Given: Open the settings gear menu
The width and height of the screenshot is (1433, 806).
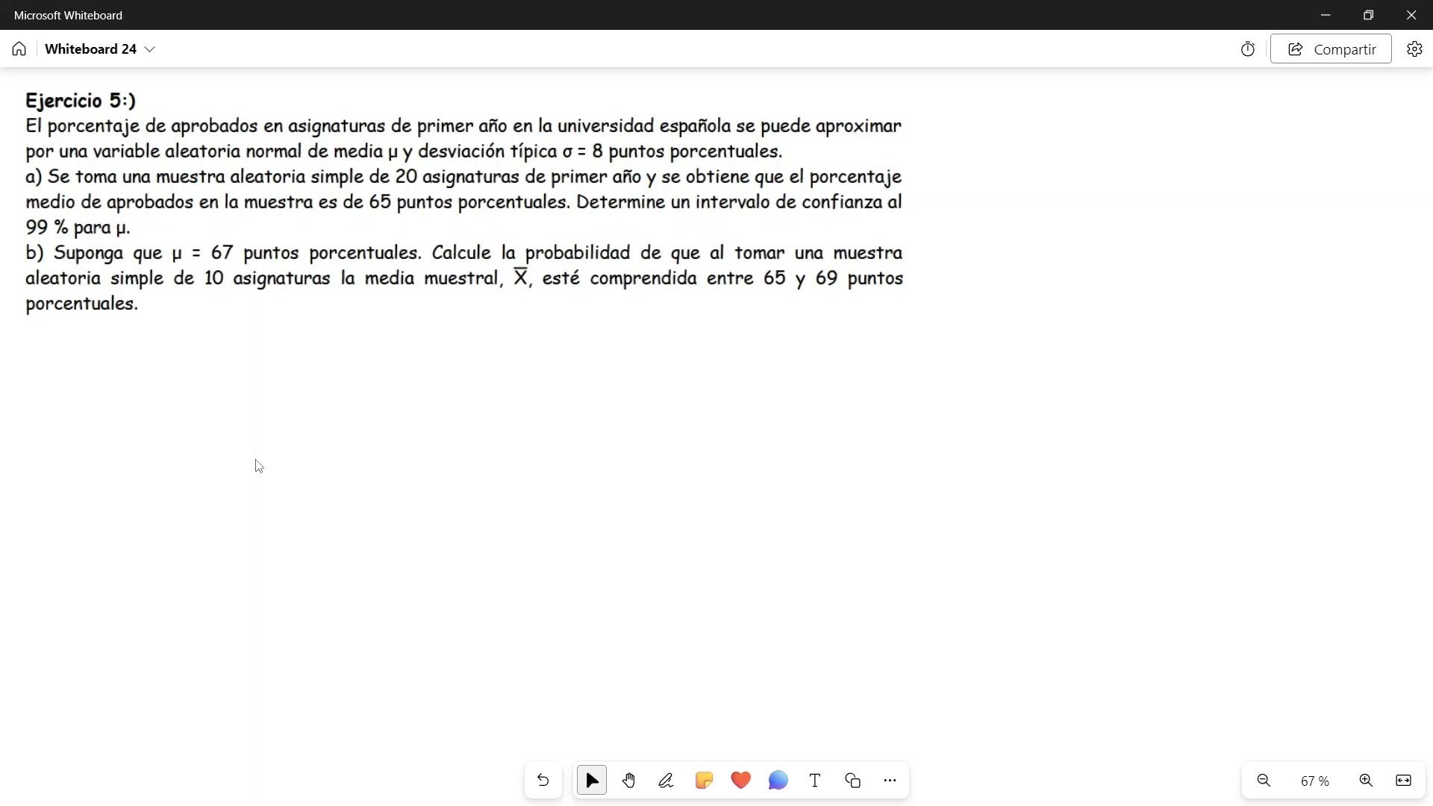Looking at the screenshot, I should click(x=1414, y=49).
